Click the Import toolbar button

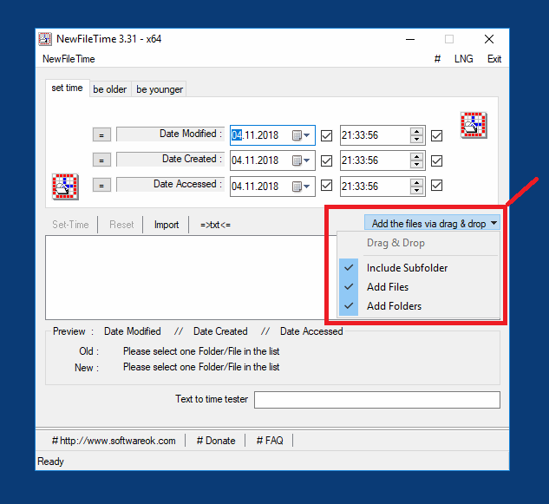(x=167, y=225)
